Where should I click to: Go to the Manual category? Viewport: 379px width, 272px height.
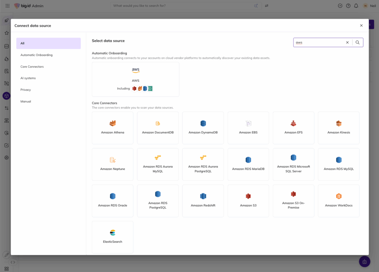point(26,101)
